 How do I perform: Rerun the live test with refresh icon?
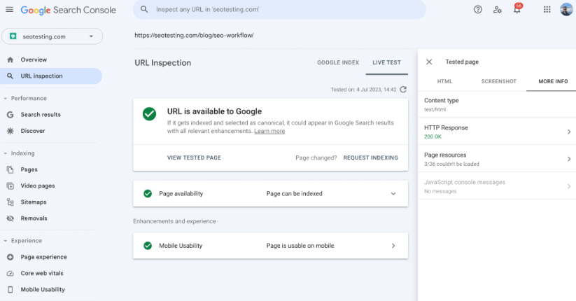403,90
